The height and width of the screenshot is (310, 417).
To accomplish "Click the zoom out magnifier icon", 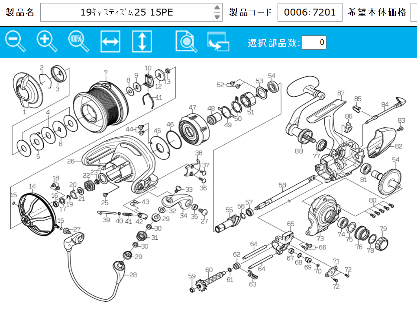I will click(x=15, y=41).
